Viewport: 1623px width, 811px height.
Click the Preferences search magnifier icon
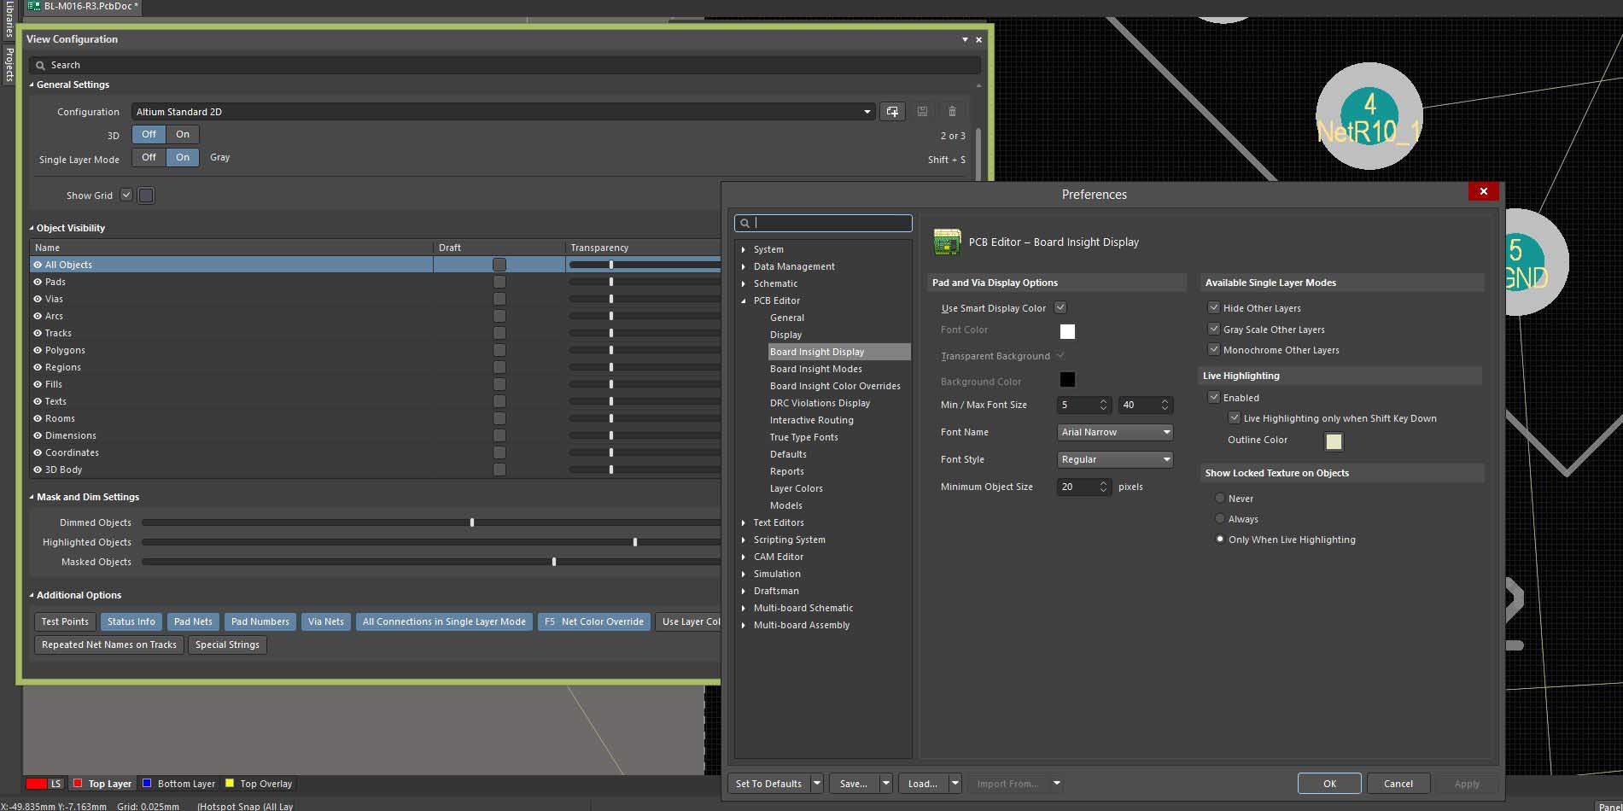coord(745,223)
